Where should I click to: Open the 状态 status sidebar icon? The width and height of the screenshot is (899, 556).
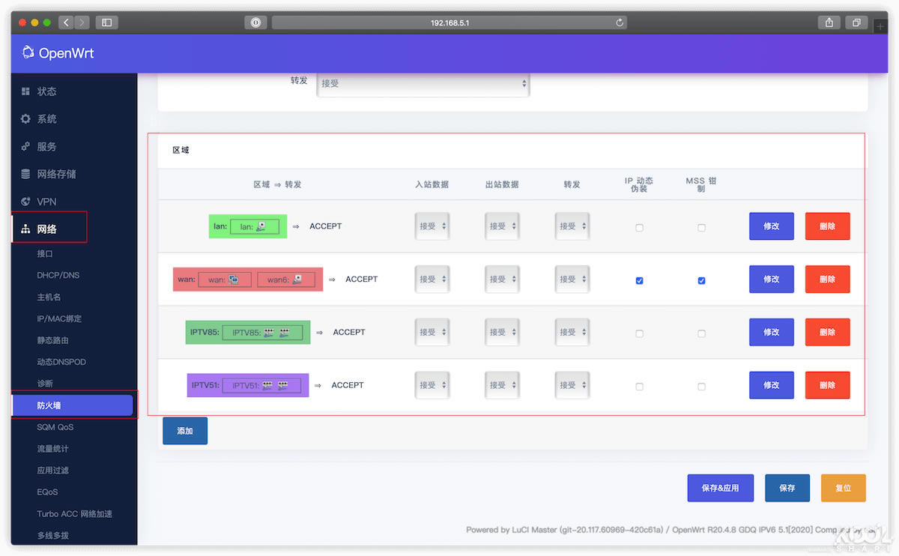click(x=26, y=91)
